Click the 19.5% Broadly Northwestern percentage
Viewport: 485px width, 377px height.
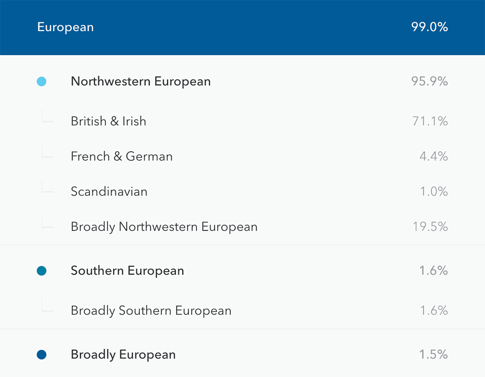click(430, 227)
